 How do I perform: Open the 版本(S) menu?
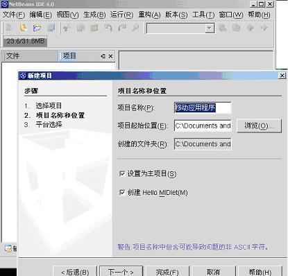[x=176, y=15]
